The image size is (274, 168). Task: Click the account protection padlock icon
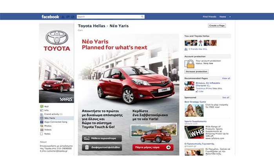(189, 64)
